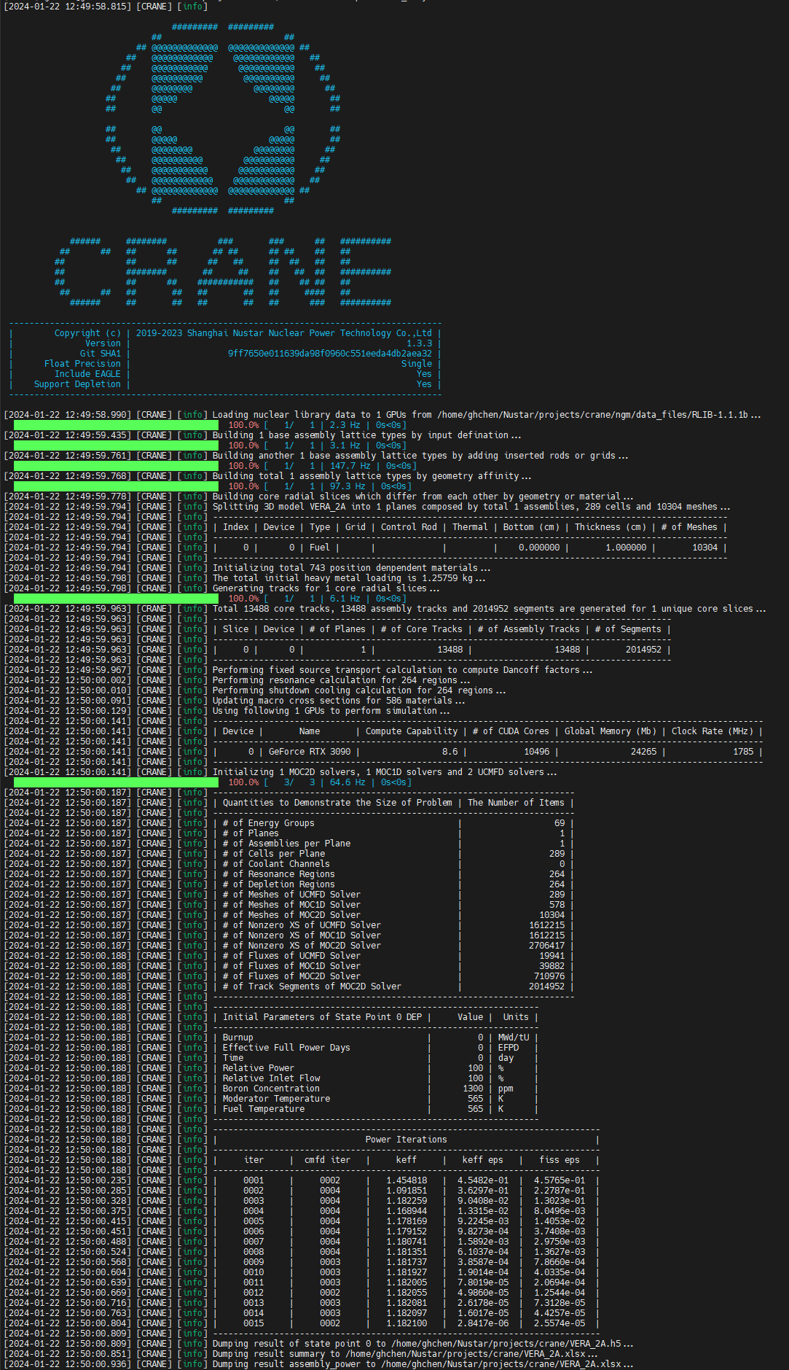This screenshot has height=1370, width=789.
Task: Click keff value 1.454818 of iteration 0001
Action: pos(407,1180)
